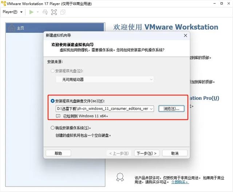
Task: Open the 无可用驱动器 drive dropdown
Action: point(105,79)
